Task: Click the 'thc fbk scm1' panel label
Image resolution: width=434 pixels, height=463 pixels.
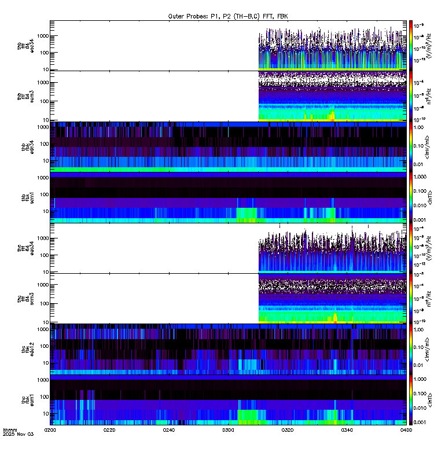Action: click(28, 400)
